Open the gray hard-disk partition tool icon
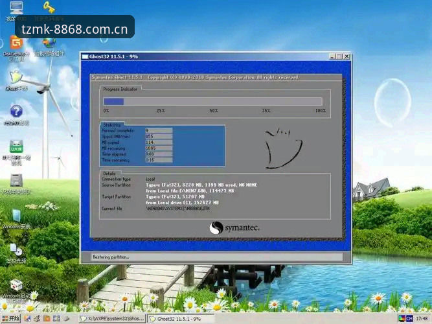The image size is (432, 324). (16, 181)
